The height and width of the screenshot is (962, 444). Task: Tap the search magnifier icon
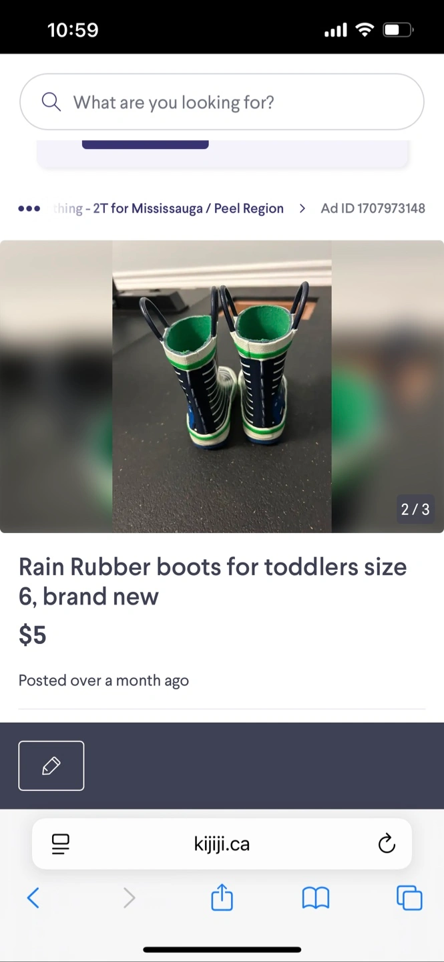(51, 102)
